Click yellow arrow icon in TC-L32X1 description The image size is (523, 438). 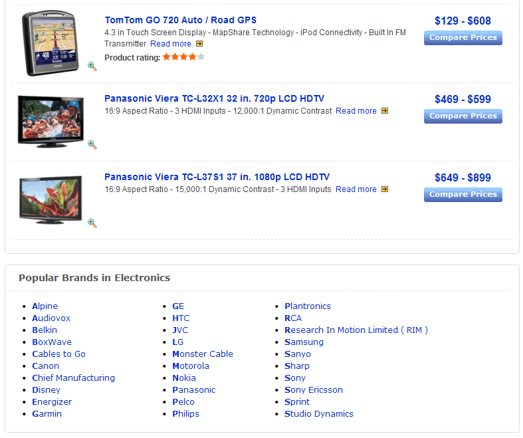(x=385, y=111)
